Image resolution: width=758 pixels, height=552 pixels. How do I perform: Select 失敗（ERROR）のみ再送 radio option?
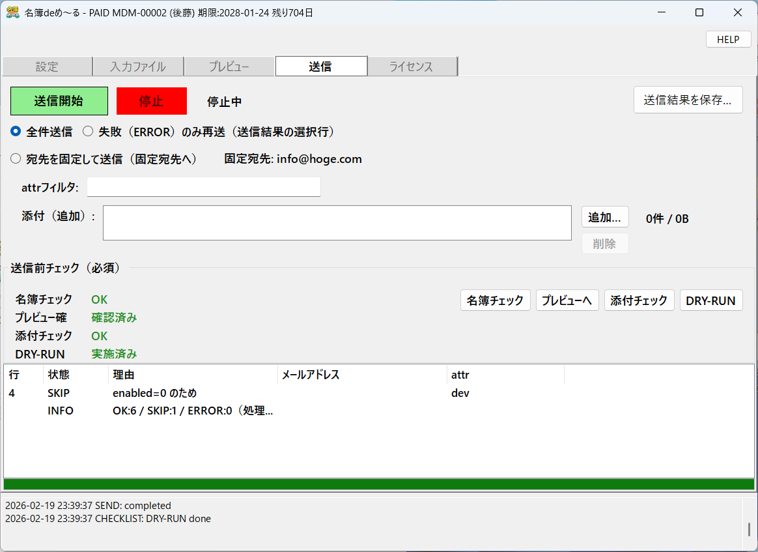pyautogui.click(x=88, y=132)
